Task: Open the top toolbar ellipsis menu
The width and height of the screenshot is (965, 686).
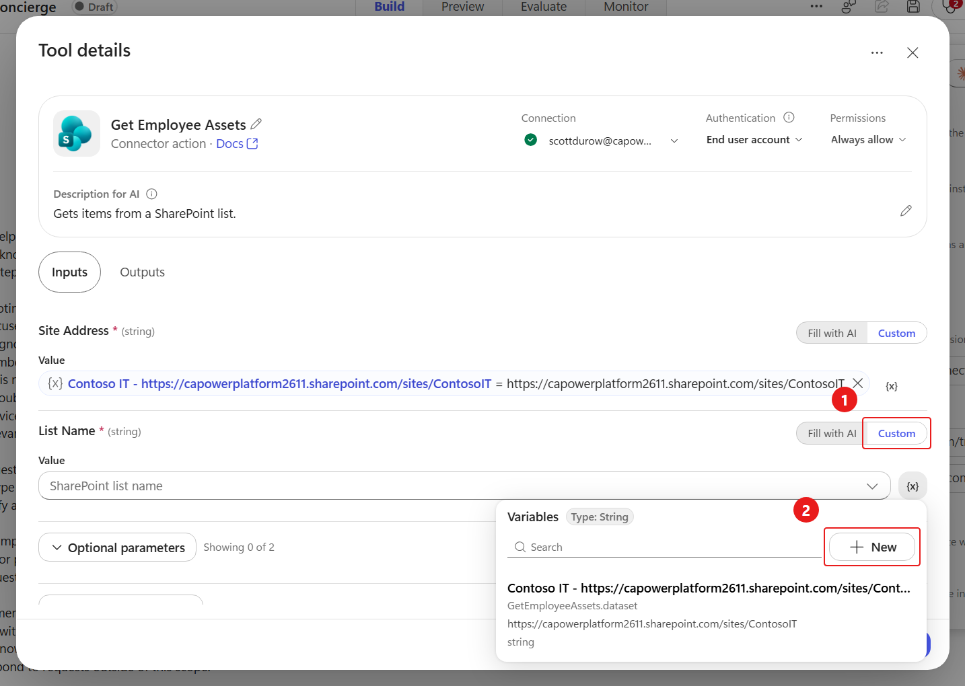Action: coord(816,7)
